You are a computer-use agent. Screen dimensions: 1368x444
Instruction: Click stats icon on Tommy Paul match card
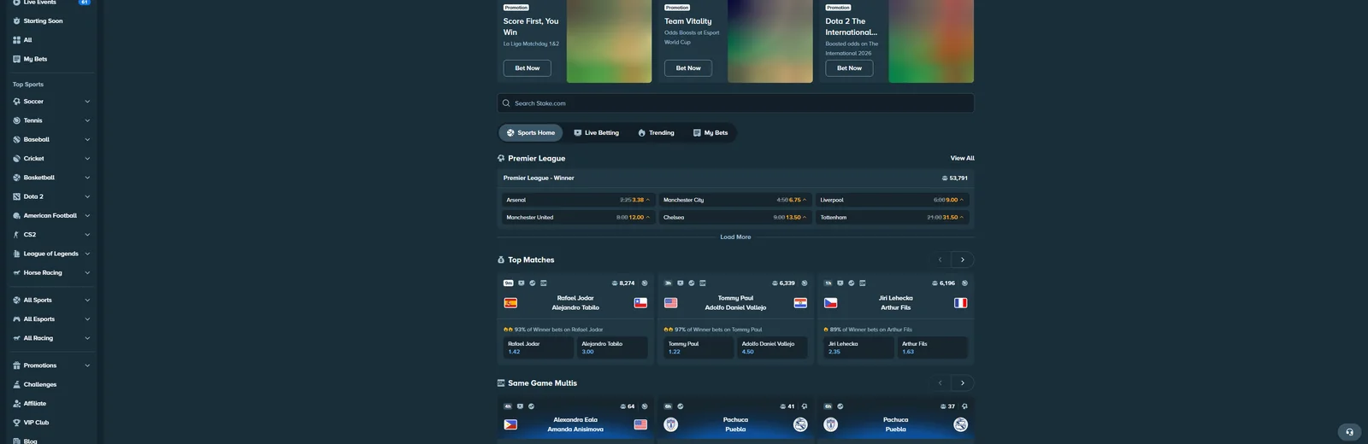pyautogui.click(x=692, y=283)
